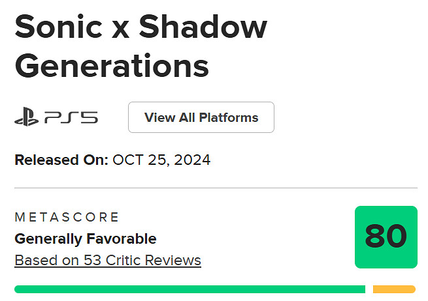Click the yellow segment of the score bar

(x=394, y=289)
